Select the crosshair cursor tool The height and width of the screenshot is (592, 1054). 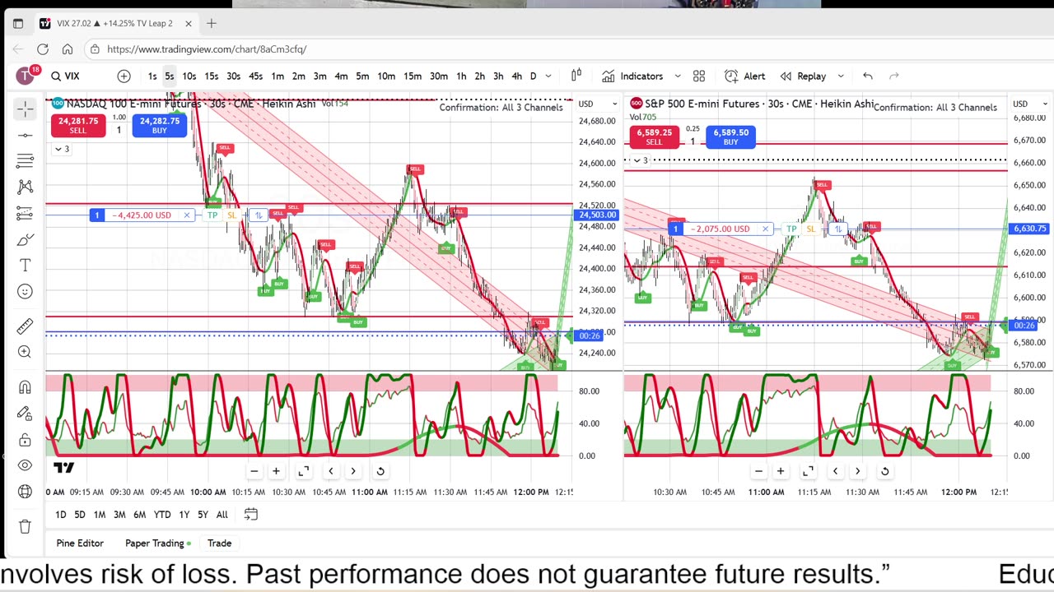[25, 109]
